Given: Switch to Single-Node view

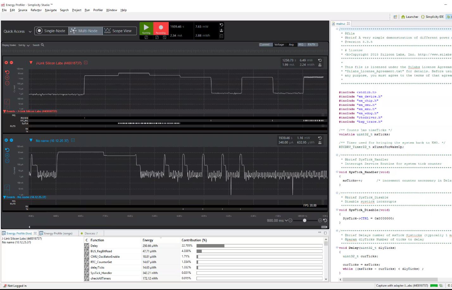Looking at the screenshot, I should point(51,31).
